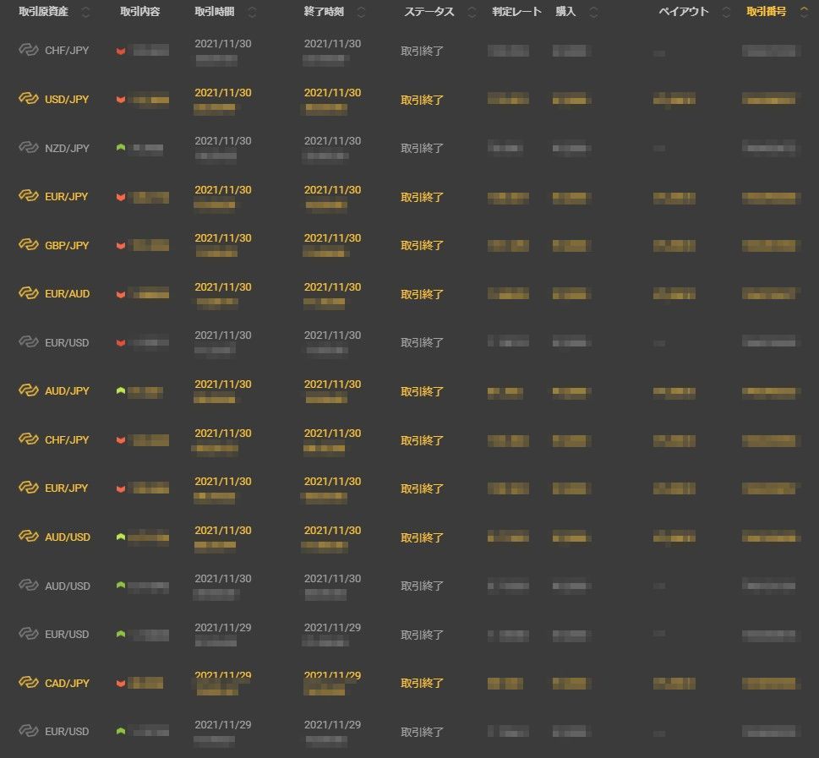Click the gray link icon beside NZD/JPY
The width and height of the screenshot is (819, 758).
29,148
